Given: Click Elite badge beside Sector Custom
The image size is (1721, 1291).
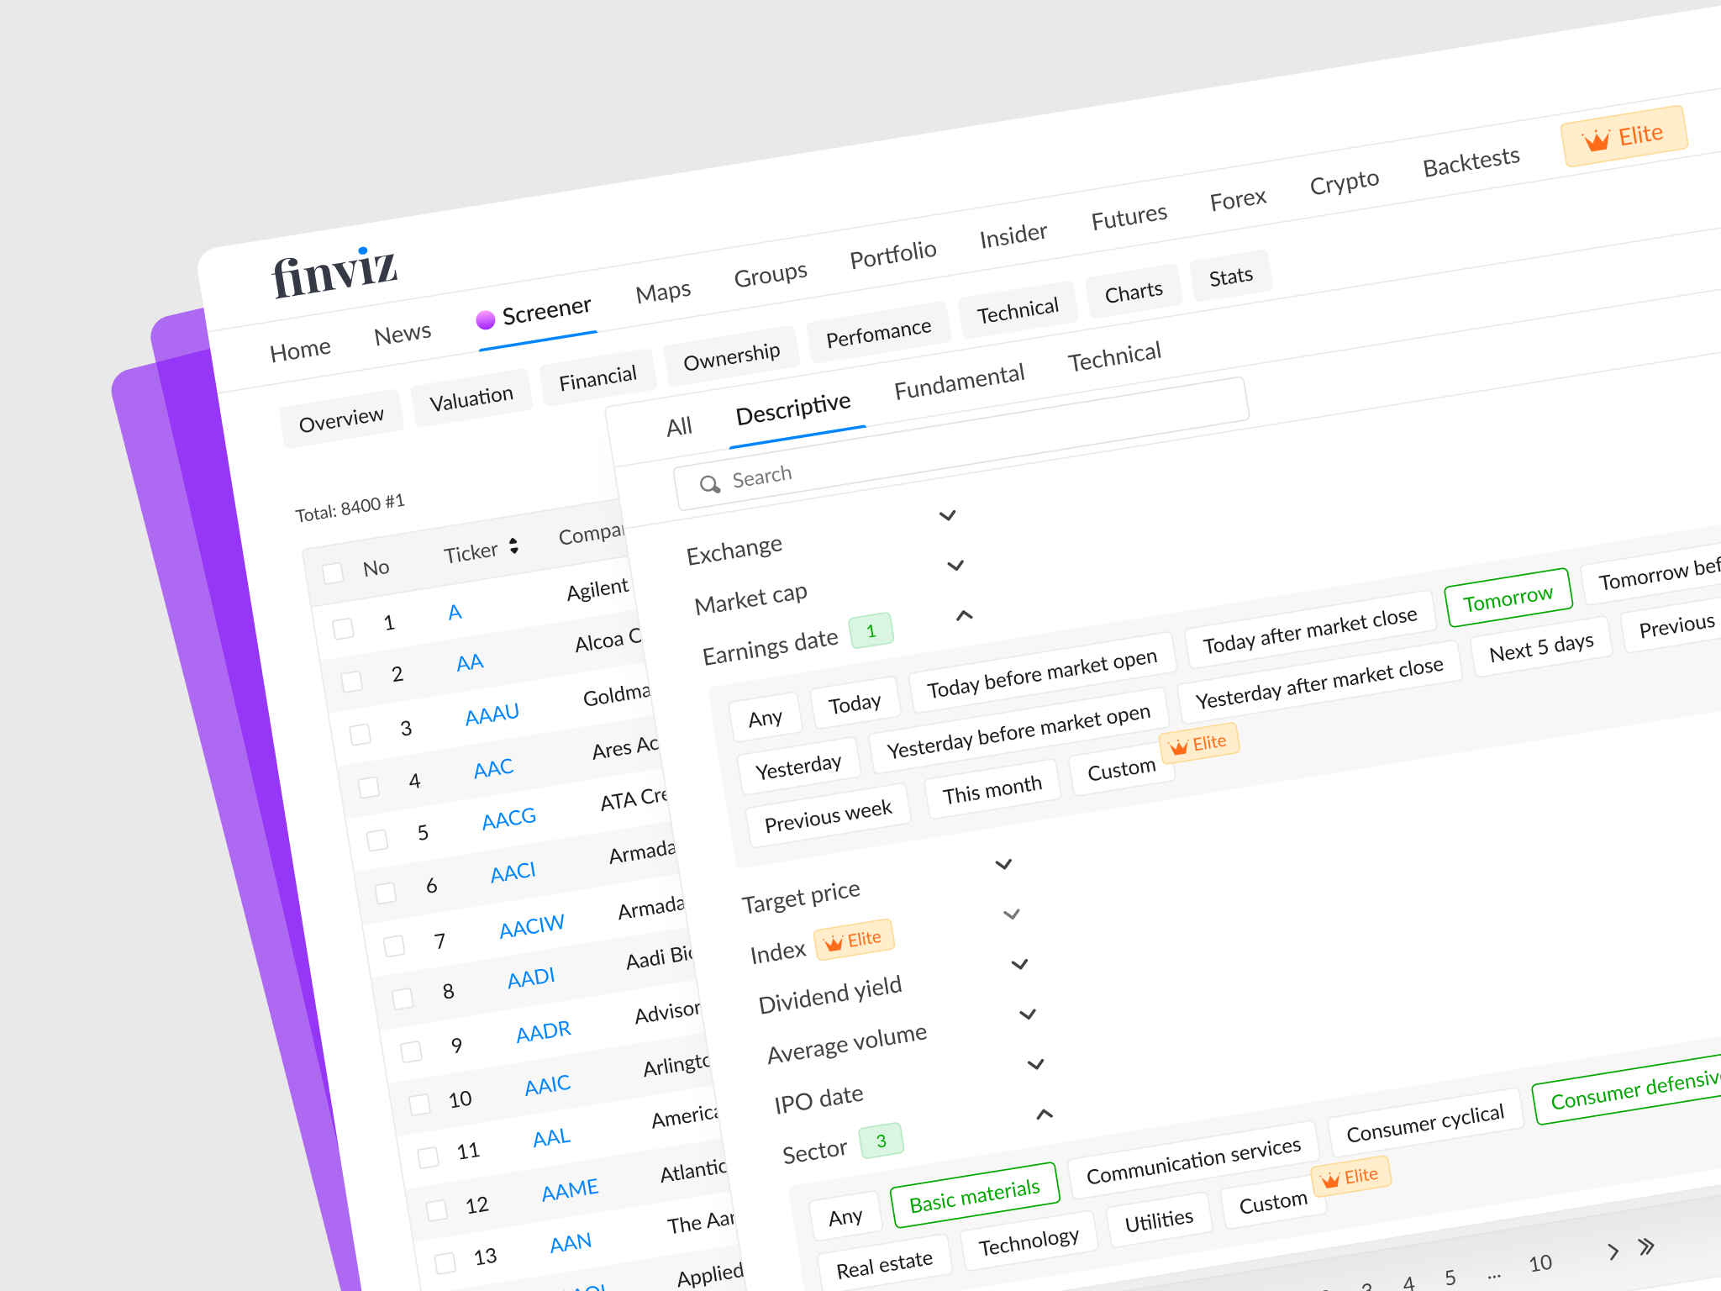Looking at the screenshot, I should pos(1350,1178).
